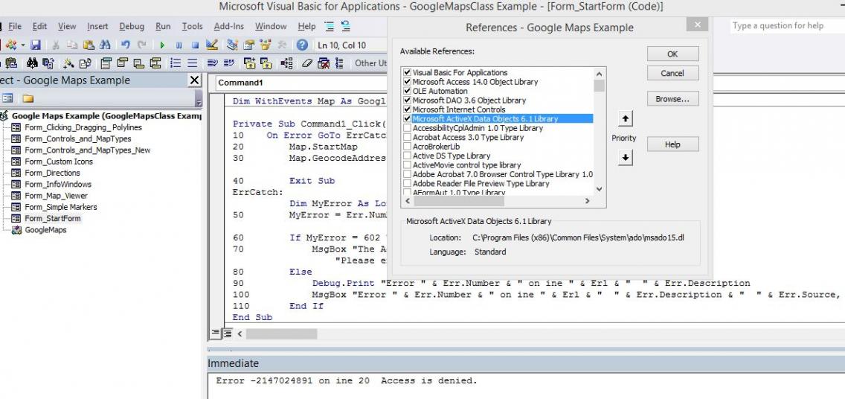Check the AcroBrokerLib reference
Image resolution: width=845 pixels, height=399 pixels.
(408, 147)
